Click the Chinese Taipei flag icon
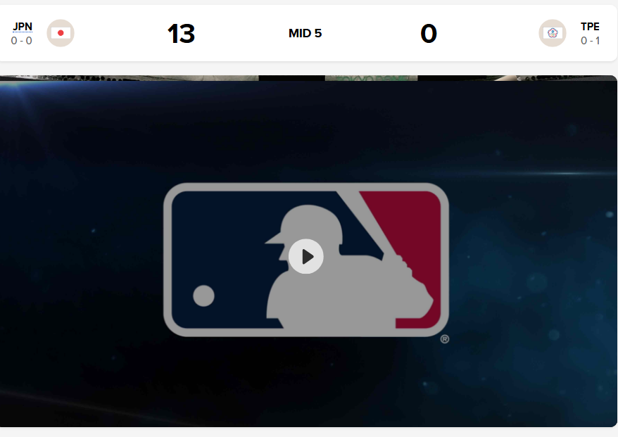The image size is (618, 437). (553, 33)
